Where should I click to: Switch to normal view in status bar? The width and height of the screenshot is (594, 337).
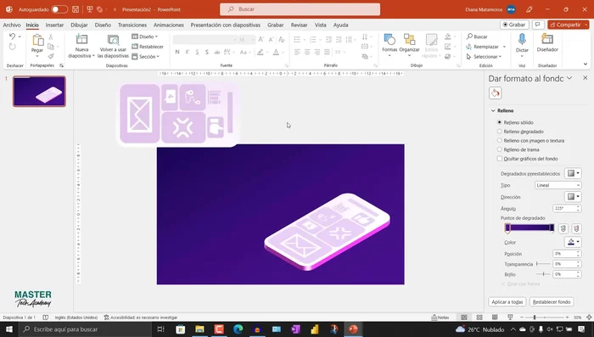(463, 317)
